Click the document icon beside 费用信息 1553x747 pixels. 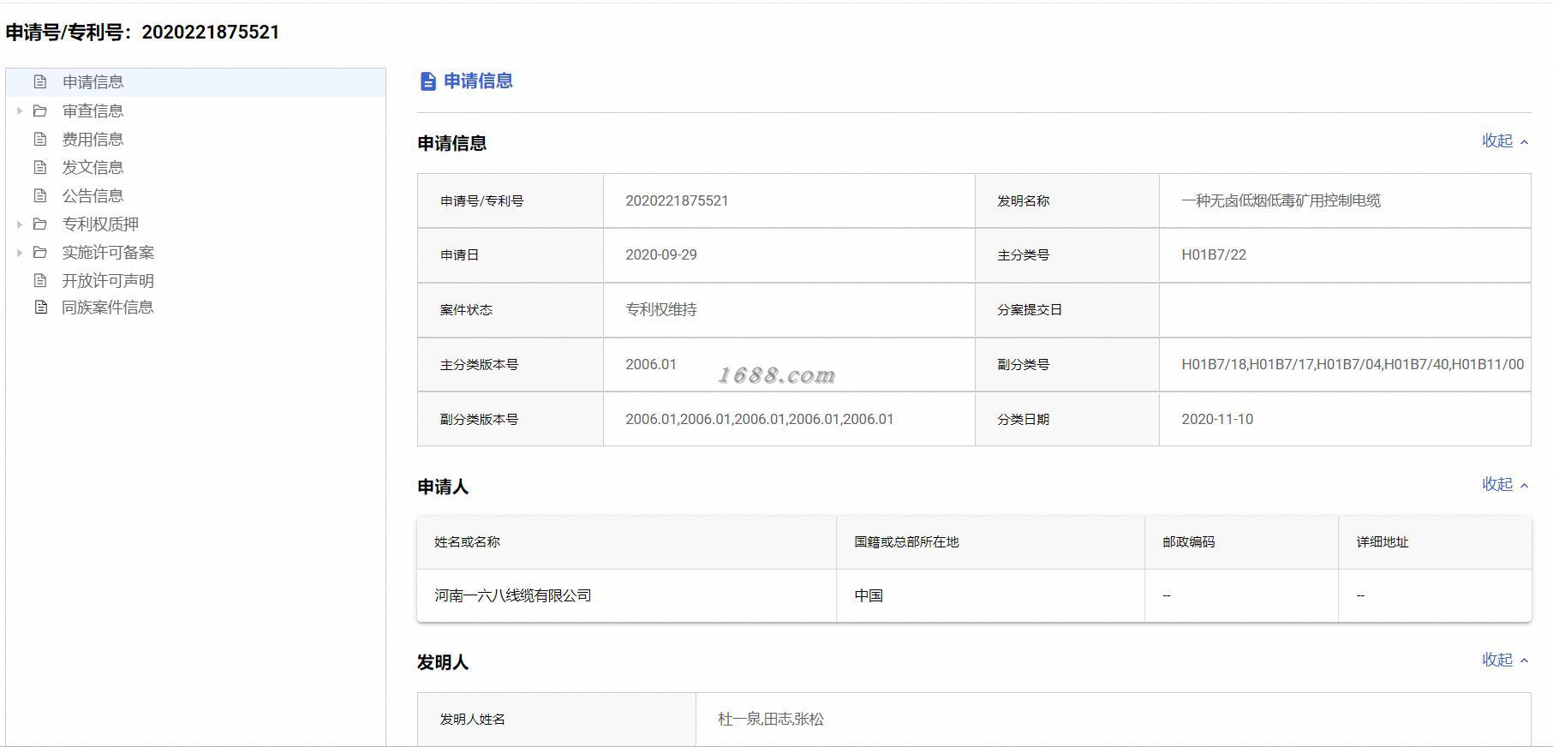[x=39, y=139]
